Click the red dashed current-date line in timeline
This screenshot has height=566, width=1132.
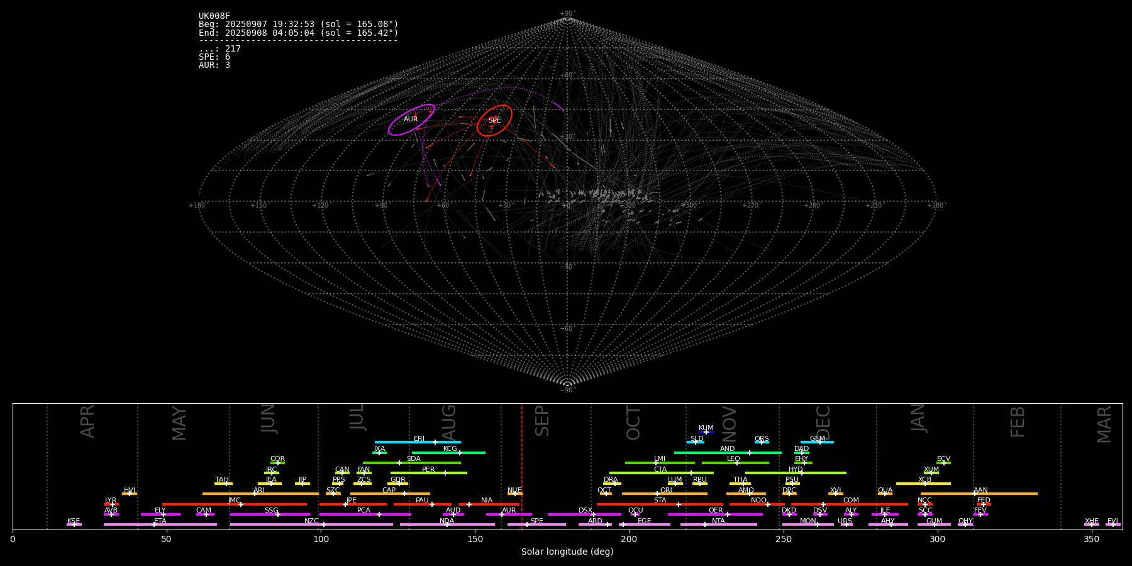click(522, 466)
